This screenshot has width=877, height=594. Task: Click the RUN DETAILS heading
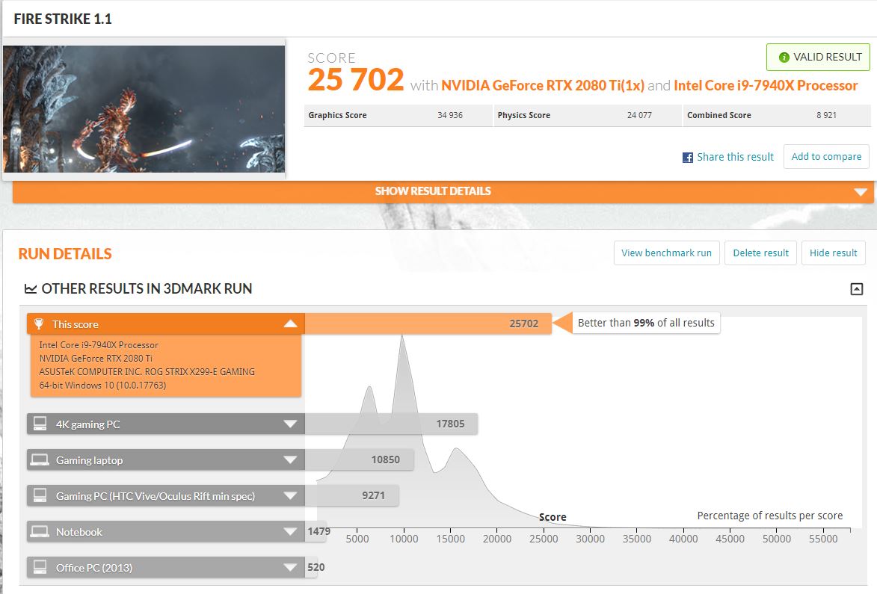[65, 254]
